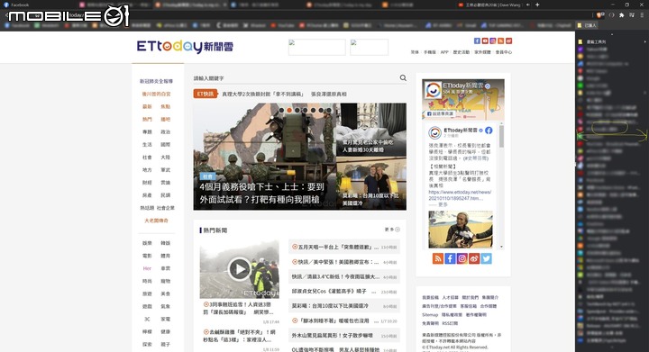Open the 會員中心 link in the header

point(504,52)
